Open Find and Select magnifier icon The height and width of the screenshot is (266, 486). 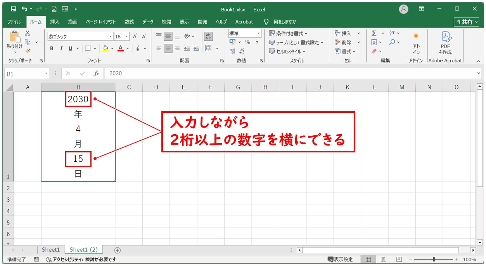393,42
